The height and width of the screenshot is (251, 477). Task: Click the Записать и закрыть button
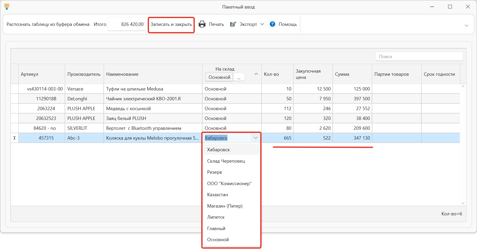click(171, 24)
